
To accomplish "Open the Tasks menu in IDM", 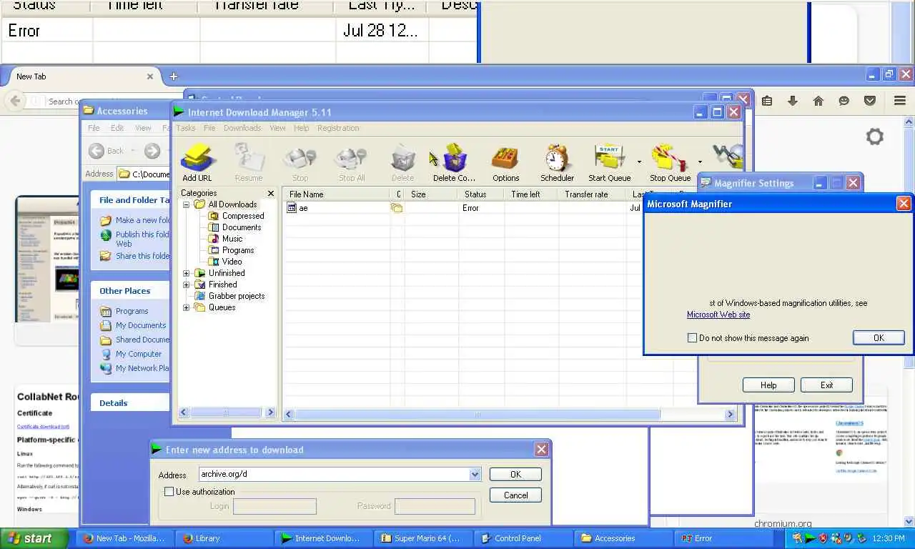I will point(186,128).
